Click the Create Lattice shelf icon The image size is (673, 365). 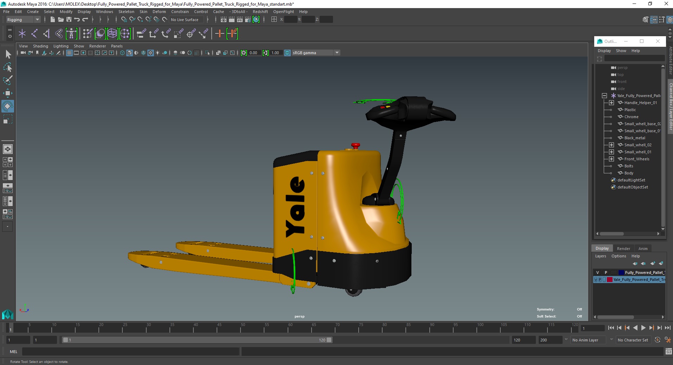(x=112, y=34)
